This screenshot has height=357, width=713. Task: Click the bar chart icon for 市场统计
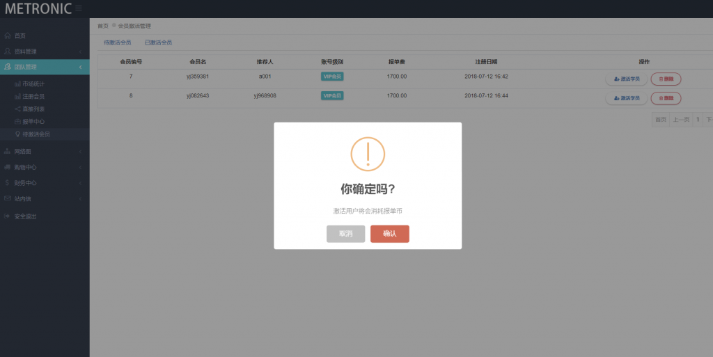tap(17, 84)
